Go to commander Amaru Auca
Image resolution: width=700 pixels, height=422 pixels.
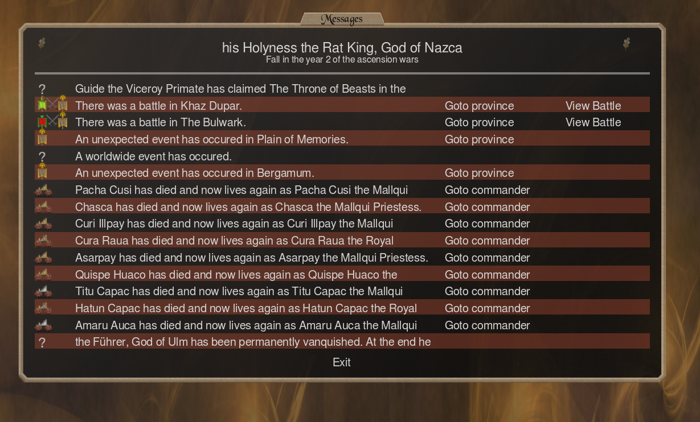tap(487, 325)
